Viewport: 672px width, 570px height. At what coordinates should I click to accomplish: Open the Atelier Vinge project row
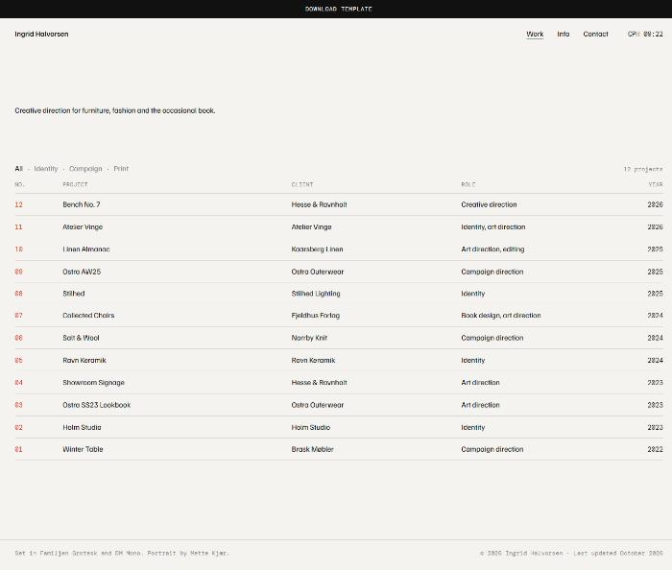click(x=339, y=227)
